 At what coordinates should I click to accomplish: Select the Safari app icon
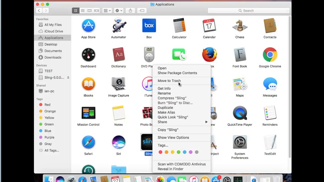[88, 142]
